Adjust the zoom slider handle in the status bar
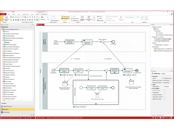This screenshot has height=130, width=174. 164,118
